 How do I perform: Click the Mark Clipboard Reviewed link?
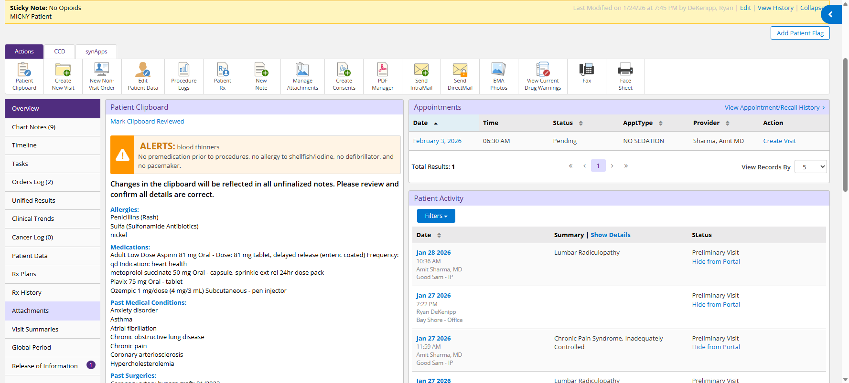(147, 122)
